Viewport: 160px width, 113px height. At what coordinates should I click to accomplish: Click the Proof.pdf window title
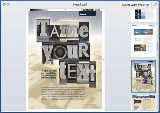click(x=80, y=5)
